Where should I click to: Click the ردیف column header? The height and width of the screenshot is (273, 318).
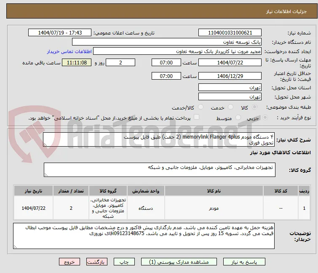click(304, 191)
